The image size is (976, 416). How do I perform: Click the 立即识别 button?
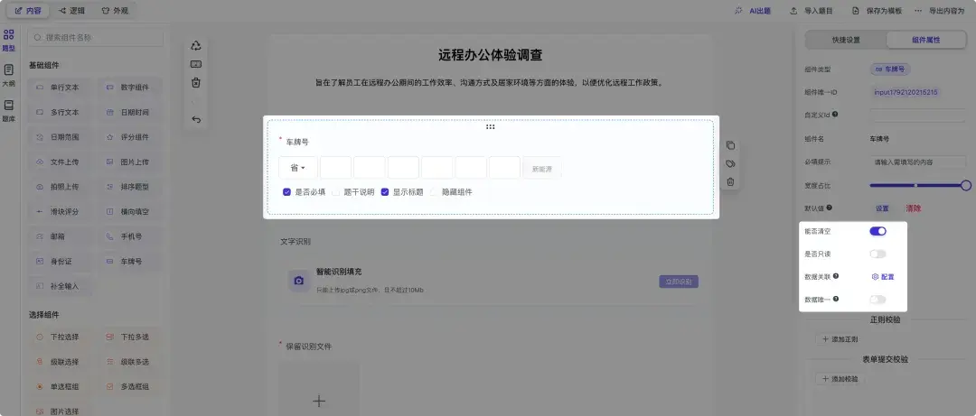point(679,282)
